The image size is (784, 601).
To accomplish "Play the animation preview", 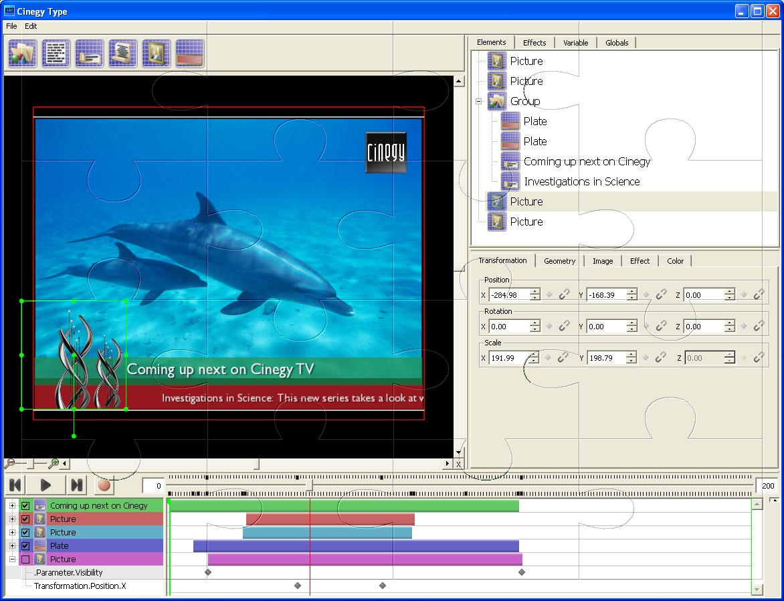I will click(45, 485).
